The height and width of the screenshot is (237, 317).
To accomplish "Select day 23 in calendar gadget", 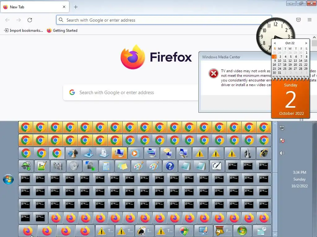I will tap(274, 69).
